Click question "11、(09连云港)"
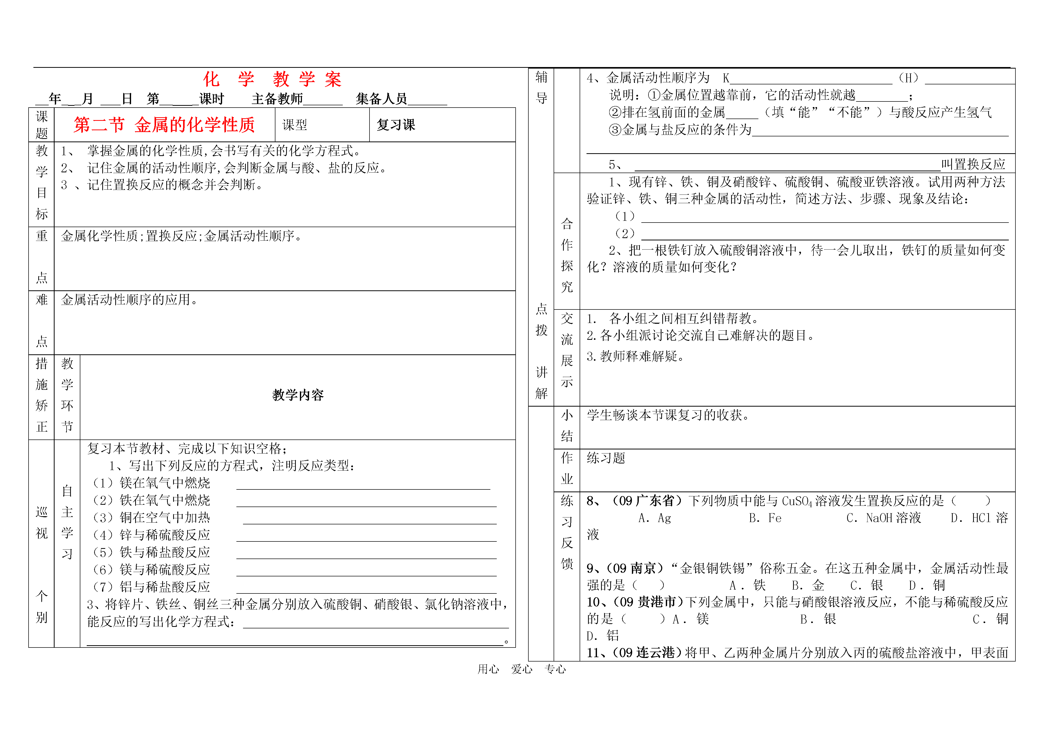The image size is (1044, 738). pos(797,653)
